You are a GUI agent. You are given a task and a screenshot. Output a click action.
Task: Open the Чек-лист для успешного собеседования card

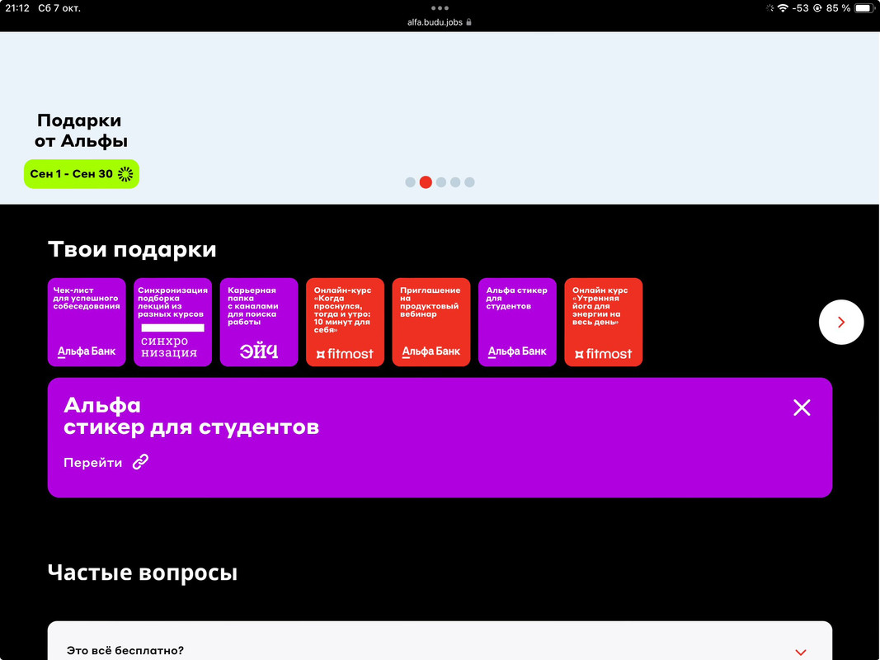[87, 322]
